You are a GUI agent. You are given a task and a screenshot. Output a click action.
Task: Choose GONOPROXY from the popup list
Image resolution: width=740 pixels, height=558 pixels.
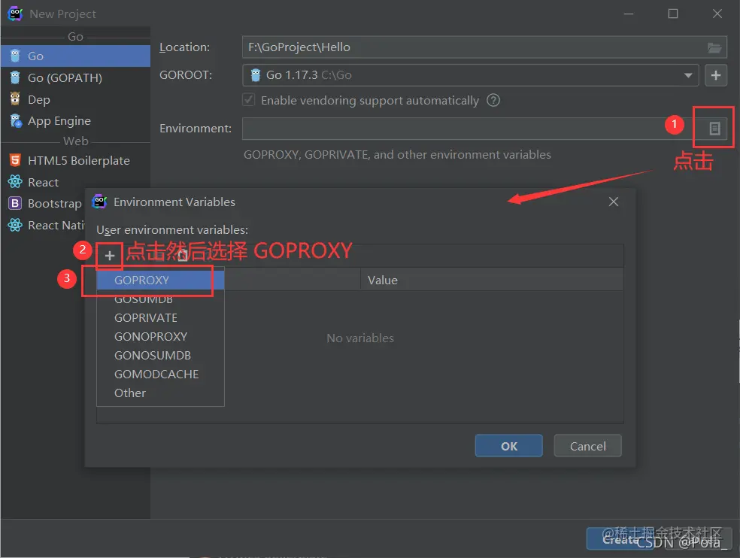[160, 337]
